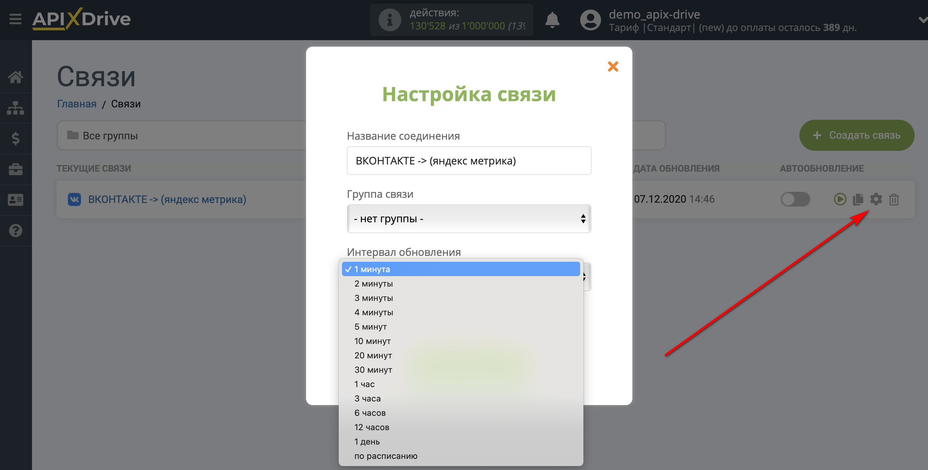Open the Группа связи dropdown
928x470 pixels.
tap(469, 218)
